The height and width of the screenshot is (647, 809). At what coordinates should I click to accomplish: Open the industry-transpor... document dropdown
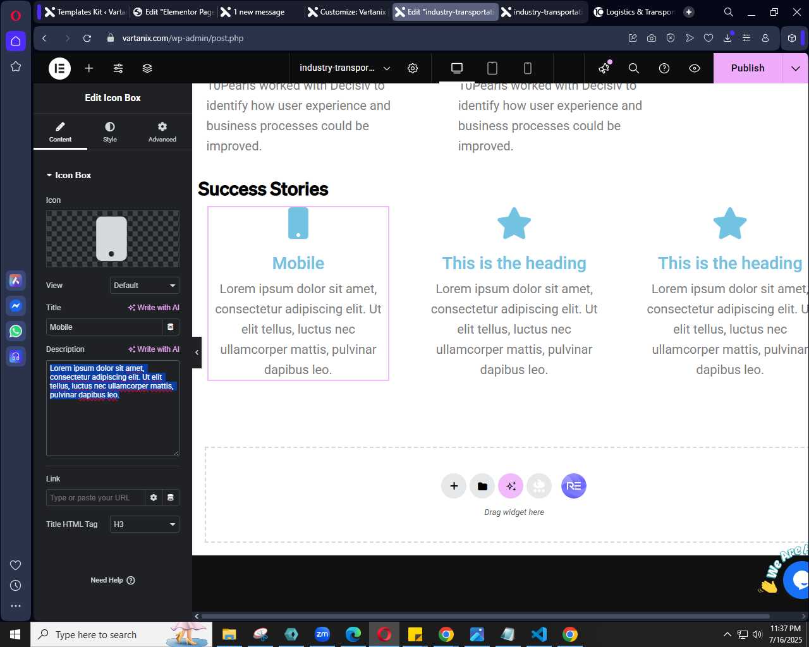click(x=344, y=68)
